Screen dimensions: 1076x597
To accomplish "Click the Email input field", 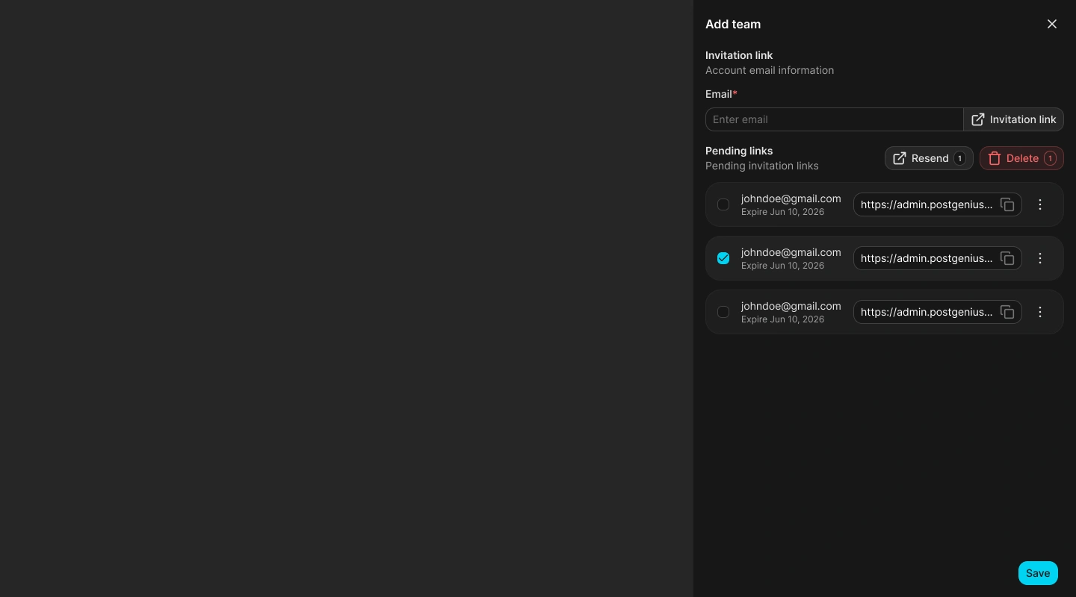I will [x=835, y=119].
